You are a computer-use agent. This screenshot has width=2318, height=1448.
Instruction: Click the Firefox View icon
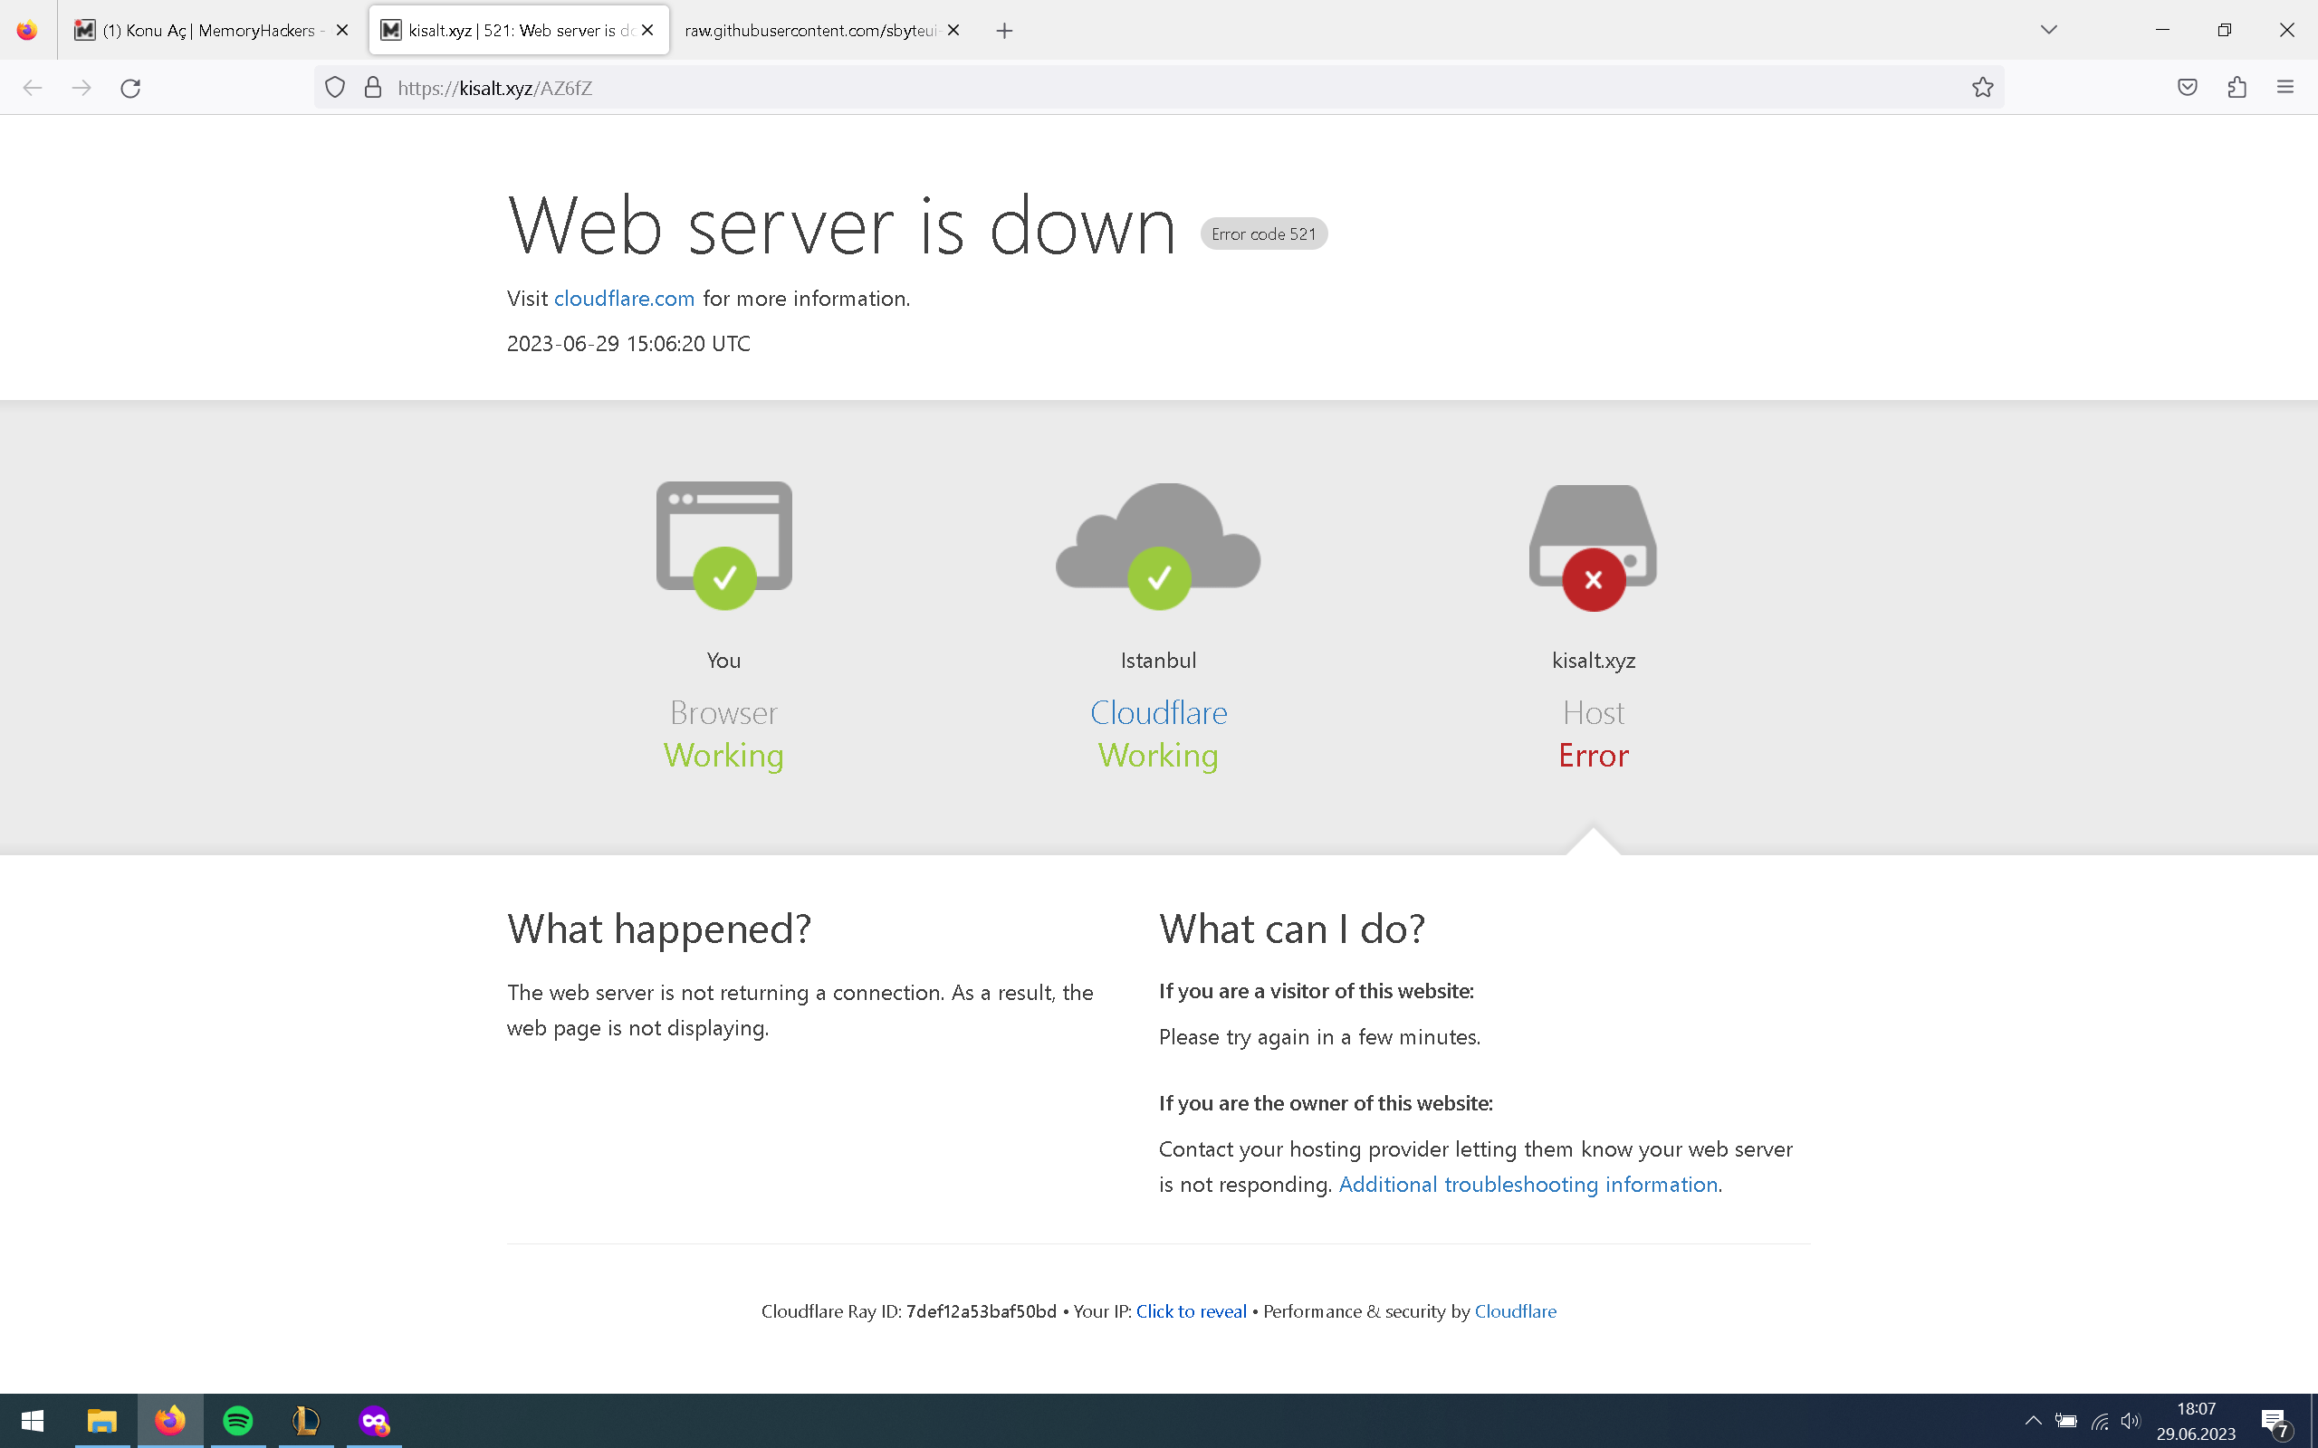tap(27, 30)
